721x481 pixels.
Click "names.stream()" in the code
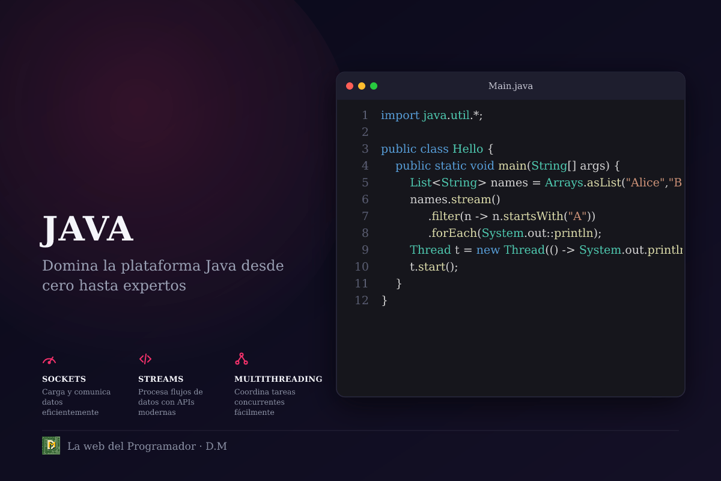(x=455, y=200)
